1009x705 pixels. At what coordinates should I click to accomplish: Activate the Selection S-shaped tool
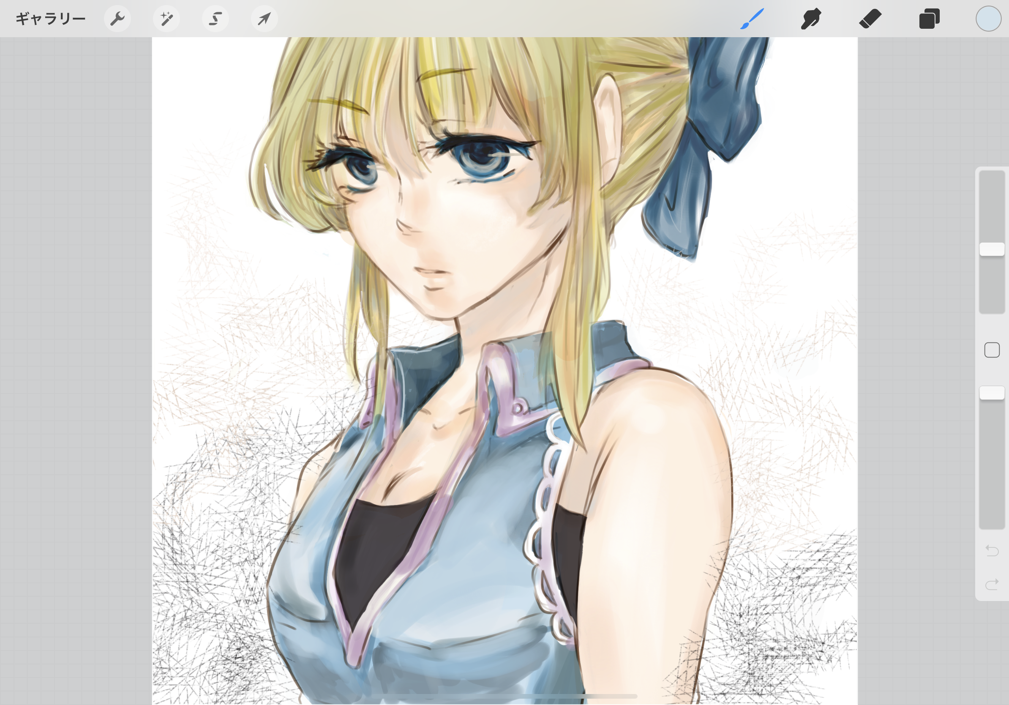click(x=215, y=19)
